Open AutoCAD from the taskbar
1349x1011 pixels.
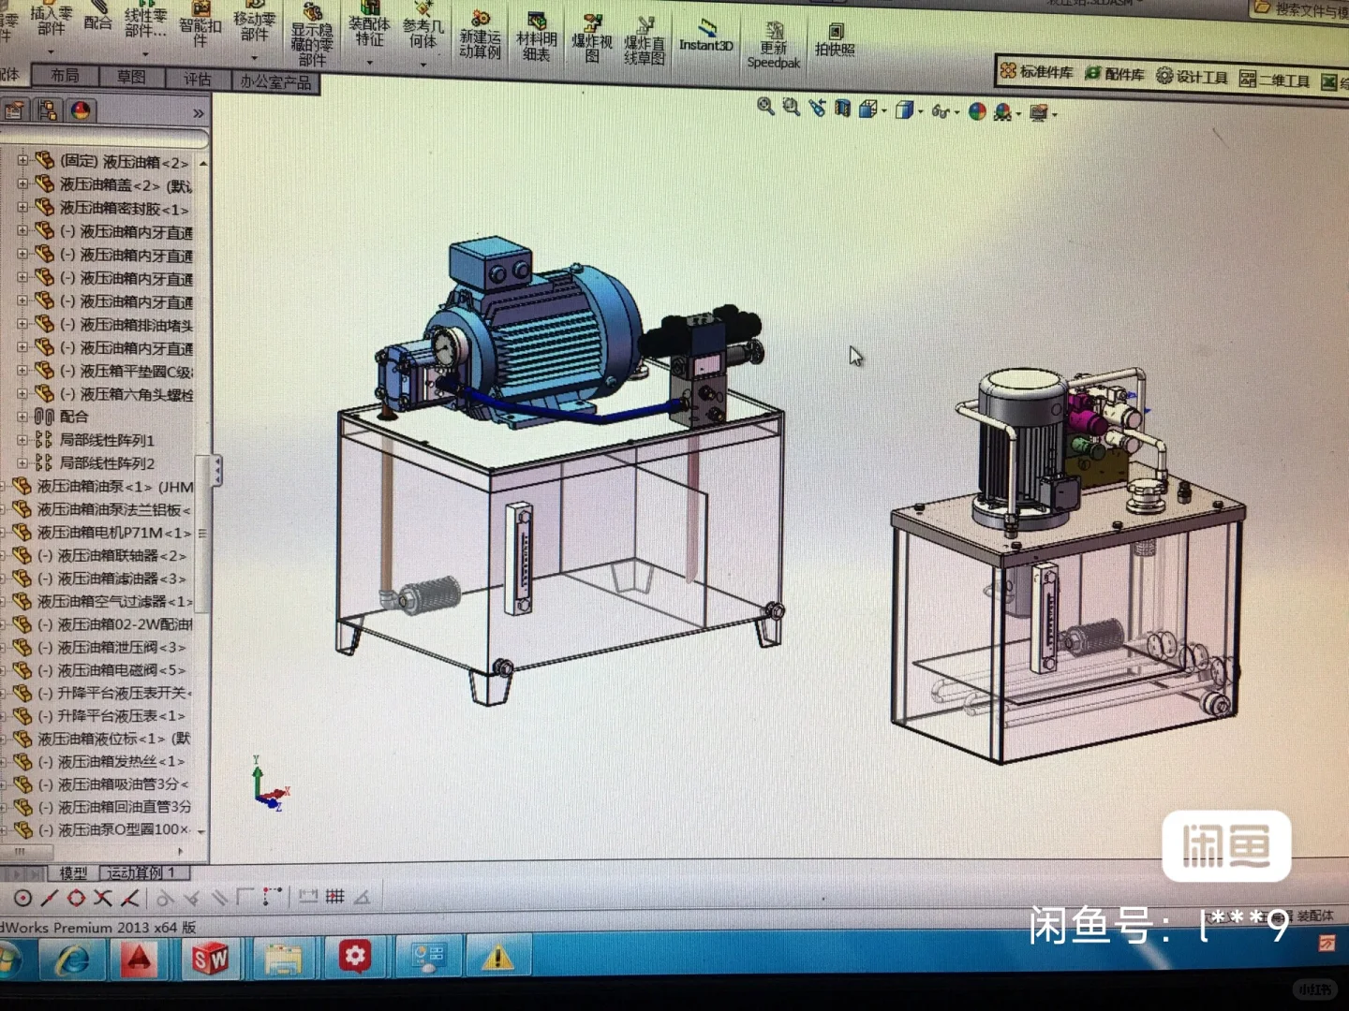[140, 960]
